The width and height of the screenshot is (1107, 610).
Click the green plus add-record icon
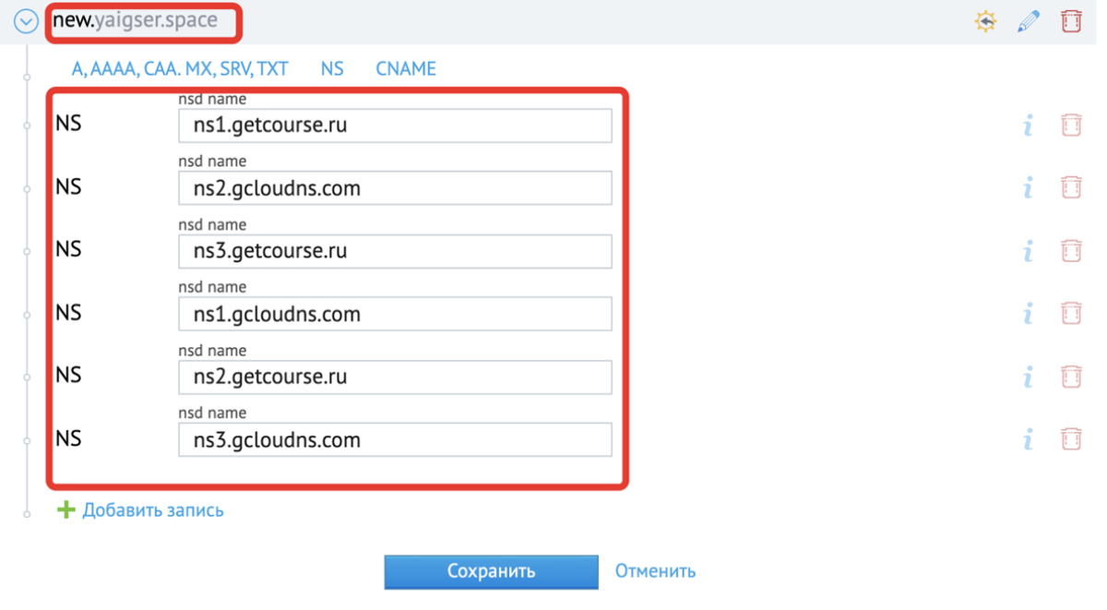(x=65, y=509)
